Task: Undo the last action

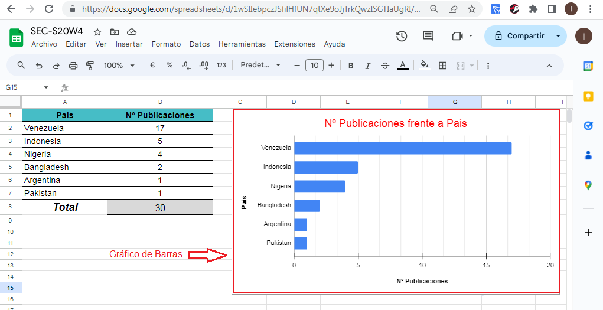Action: pos(39,66)
